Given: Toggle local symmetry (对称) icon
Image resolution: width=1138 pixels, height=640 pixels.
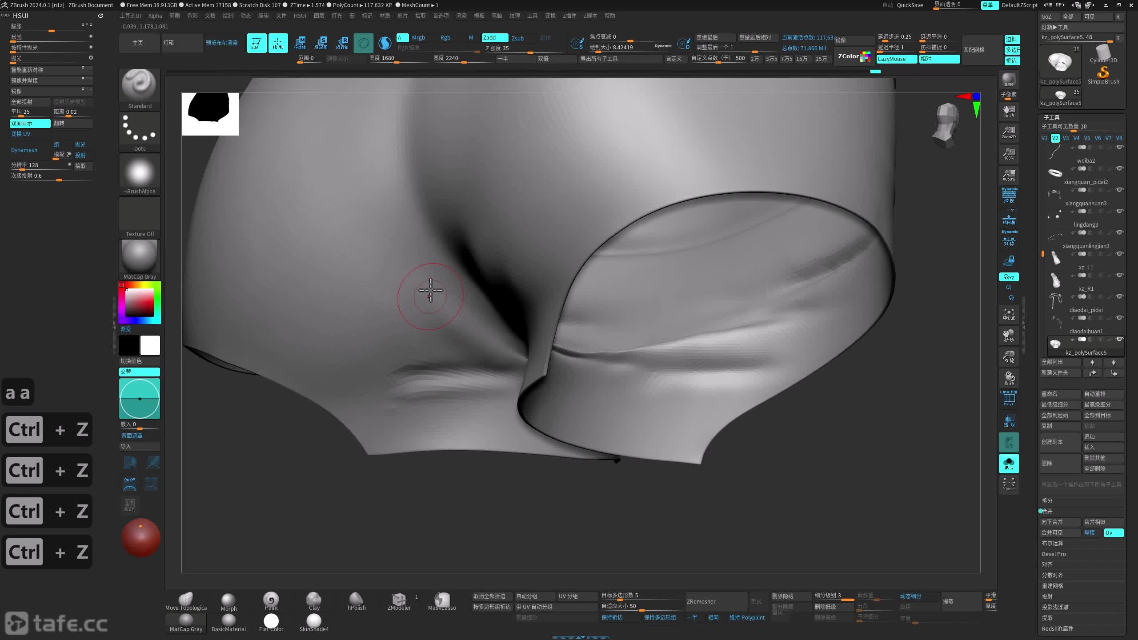Looking at the screenshot, I should tap(1009, 239).
